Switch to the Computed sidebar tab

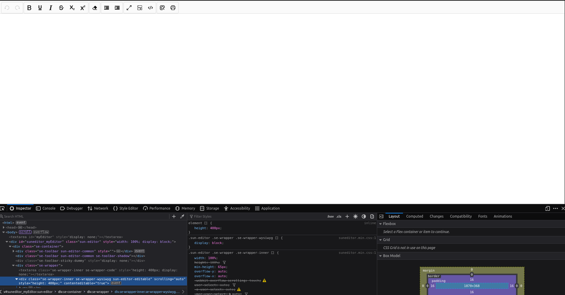[414, 217]
